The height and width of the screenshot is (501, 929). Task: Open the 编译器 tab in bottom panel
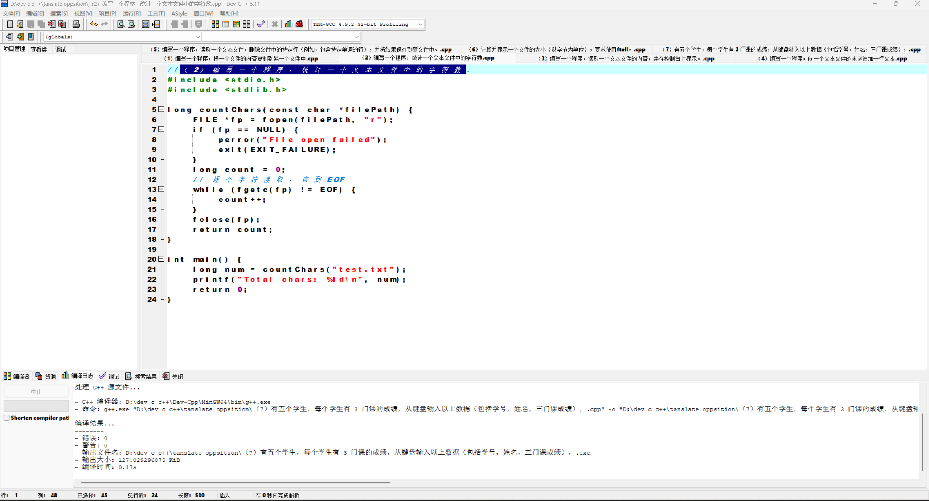(17, 376)
